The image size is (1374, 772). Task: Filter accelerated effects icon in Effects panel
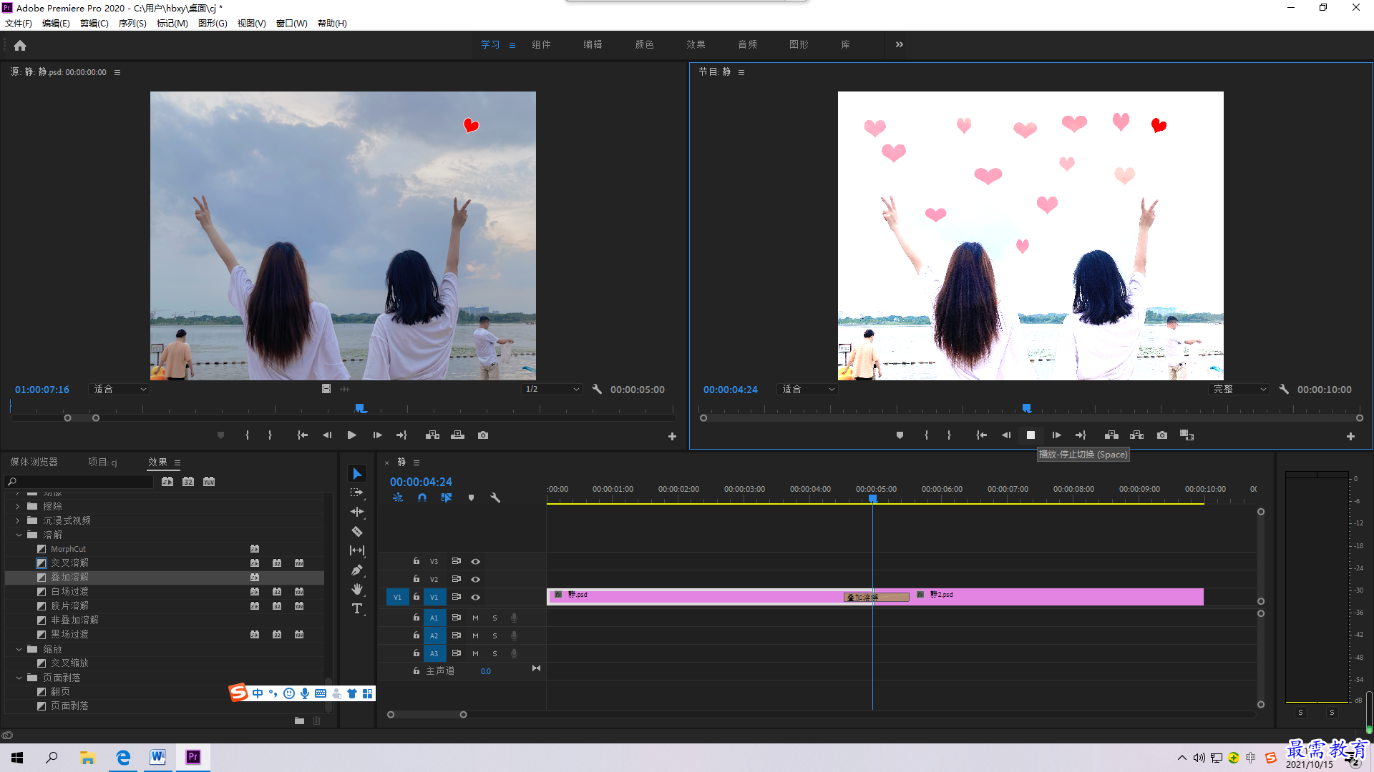coord(167,482)
